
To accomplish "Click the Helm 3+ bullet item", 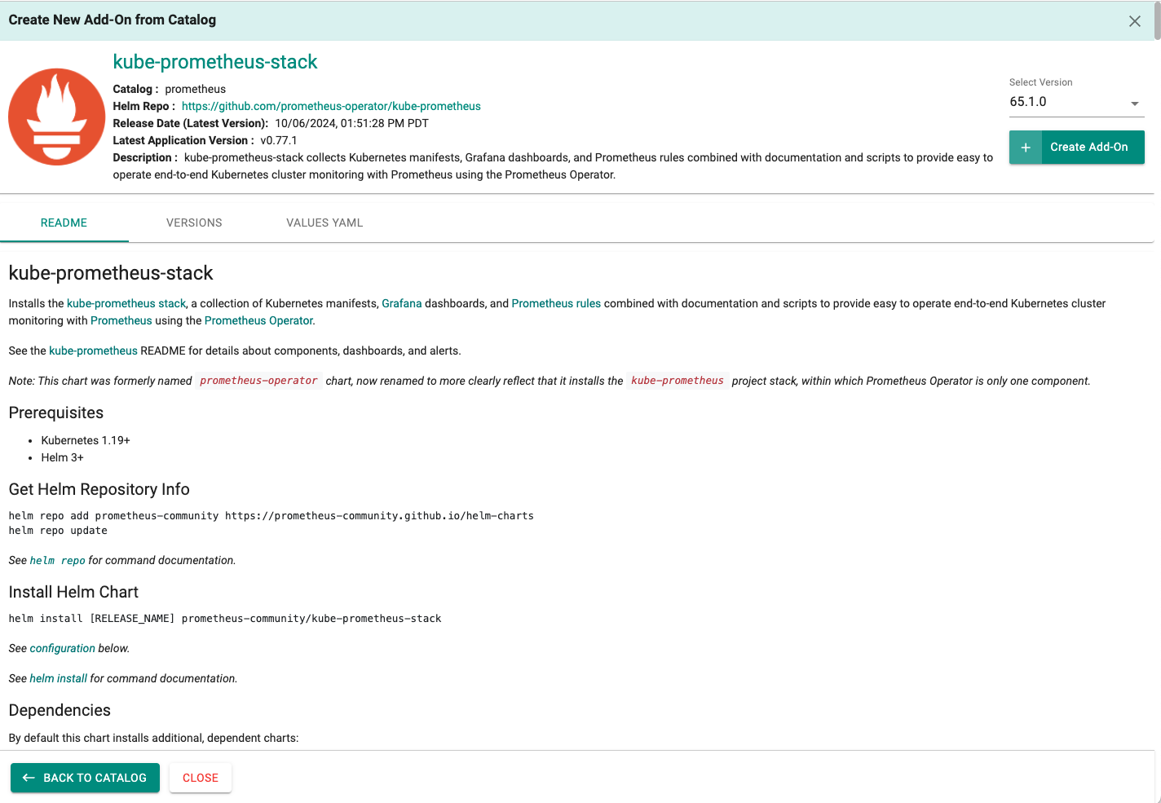I will click(63, 457).
